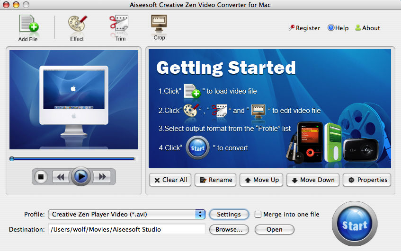Click the preview seek slider handle
Viewport: 401px width, 251px height.
12,159
